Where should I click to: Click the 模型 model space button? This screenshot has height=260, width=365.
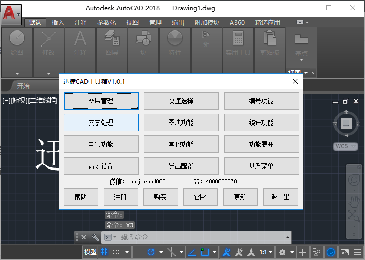tap(90, 252)
